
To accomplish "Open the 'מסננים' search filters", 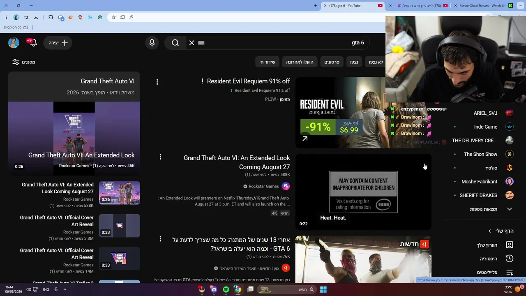I will [x=24, y=62].
